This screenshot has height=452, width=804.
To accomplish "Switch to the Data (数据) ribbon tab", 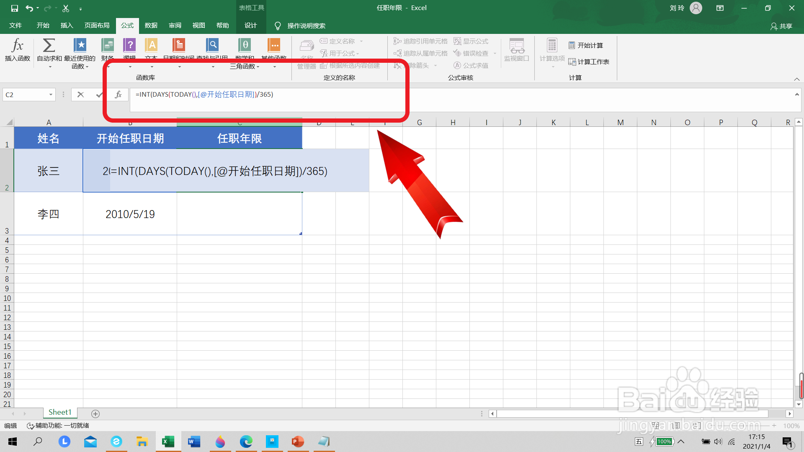I will point(151,26).
